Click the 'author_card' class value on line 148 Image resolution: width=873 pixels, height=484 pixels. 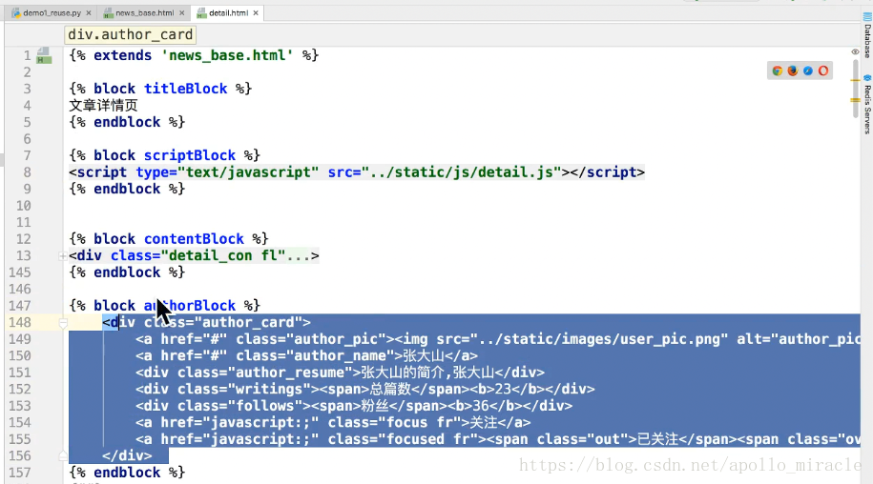pos(248,322)
